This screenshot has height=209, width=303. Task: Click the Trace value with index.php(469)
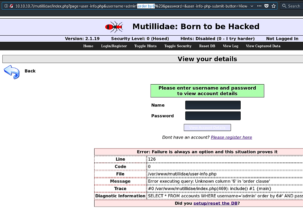(x=210, y=189)
